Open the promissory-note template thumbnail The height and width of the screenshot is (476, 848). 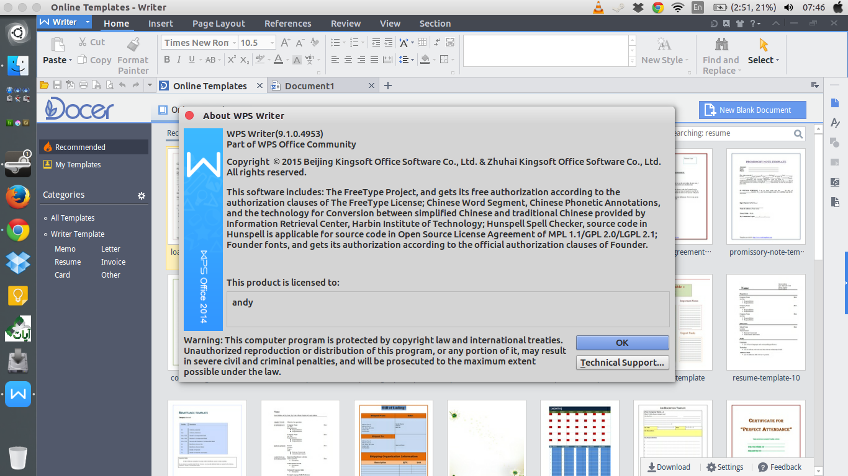coord(765,196)
